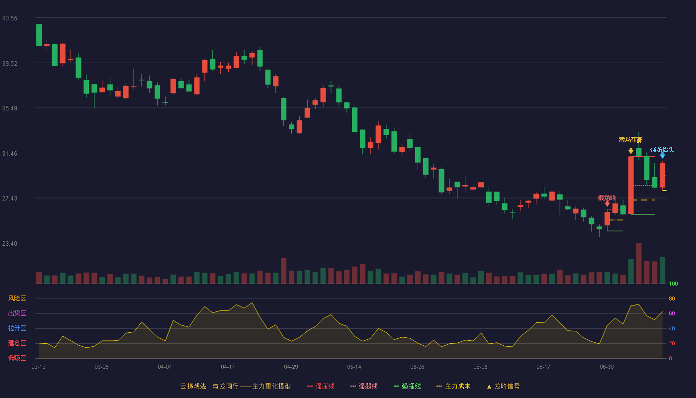Click the 35.49 price axis label
Image resolution: width=696 pixels, height=398 pixels.
point(9,108)
